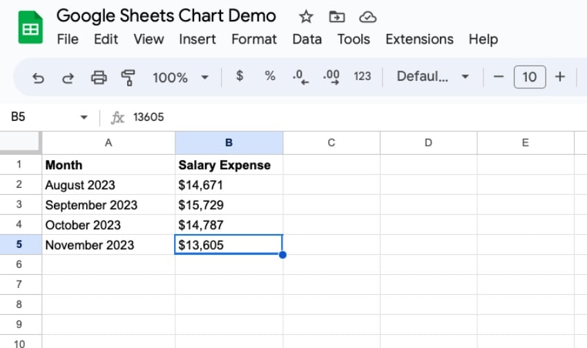Open the zoom 100% dropdown
The image size is (587, 348).
(x=180, y=77)
